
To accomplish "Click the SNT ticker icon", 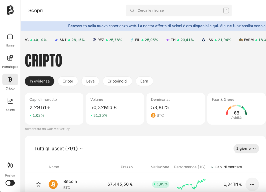I will pos(56,40).
